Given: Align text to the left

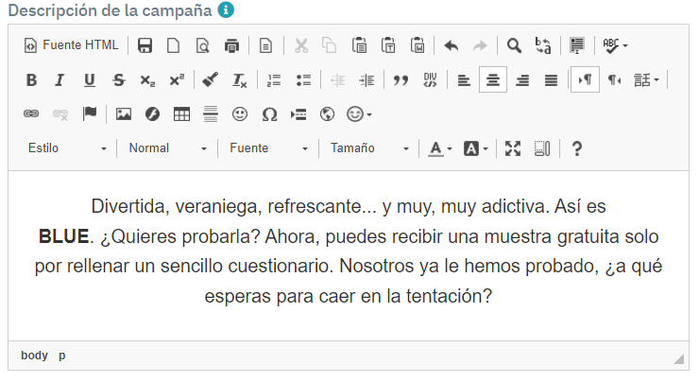Looking at the screenshot, I should click(x=464, y=80).
